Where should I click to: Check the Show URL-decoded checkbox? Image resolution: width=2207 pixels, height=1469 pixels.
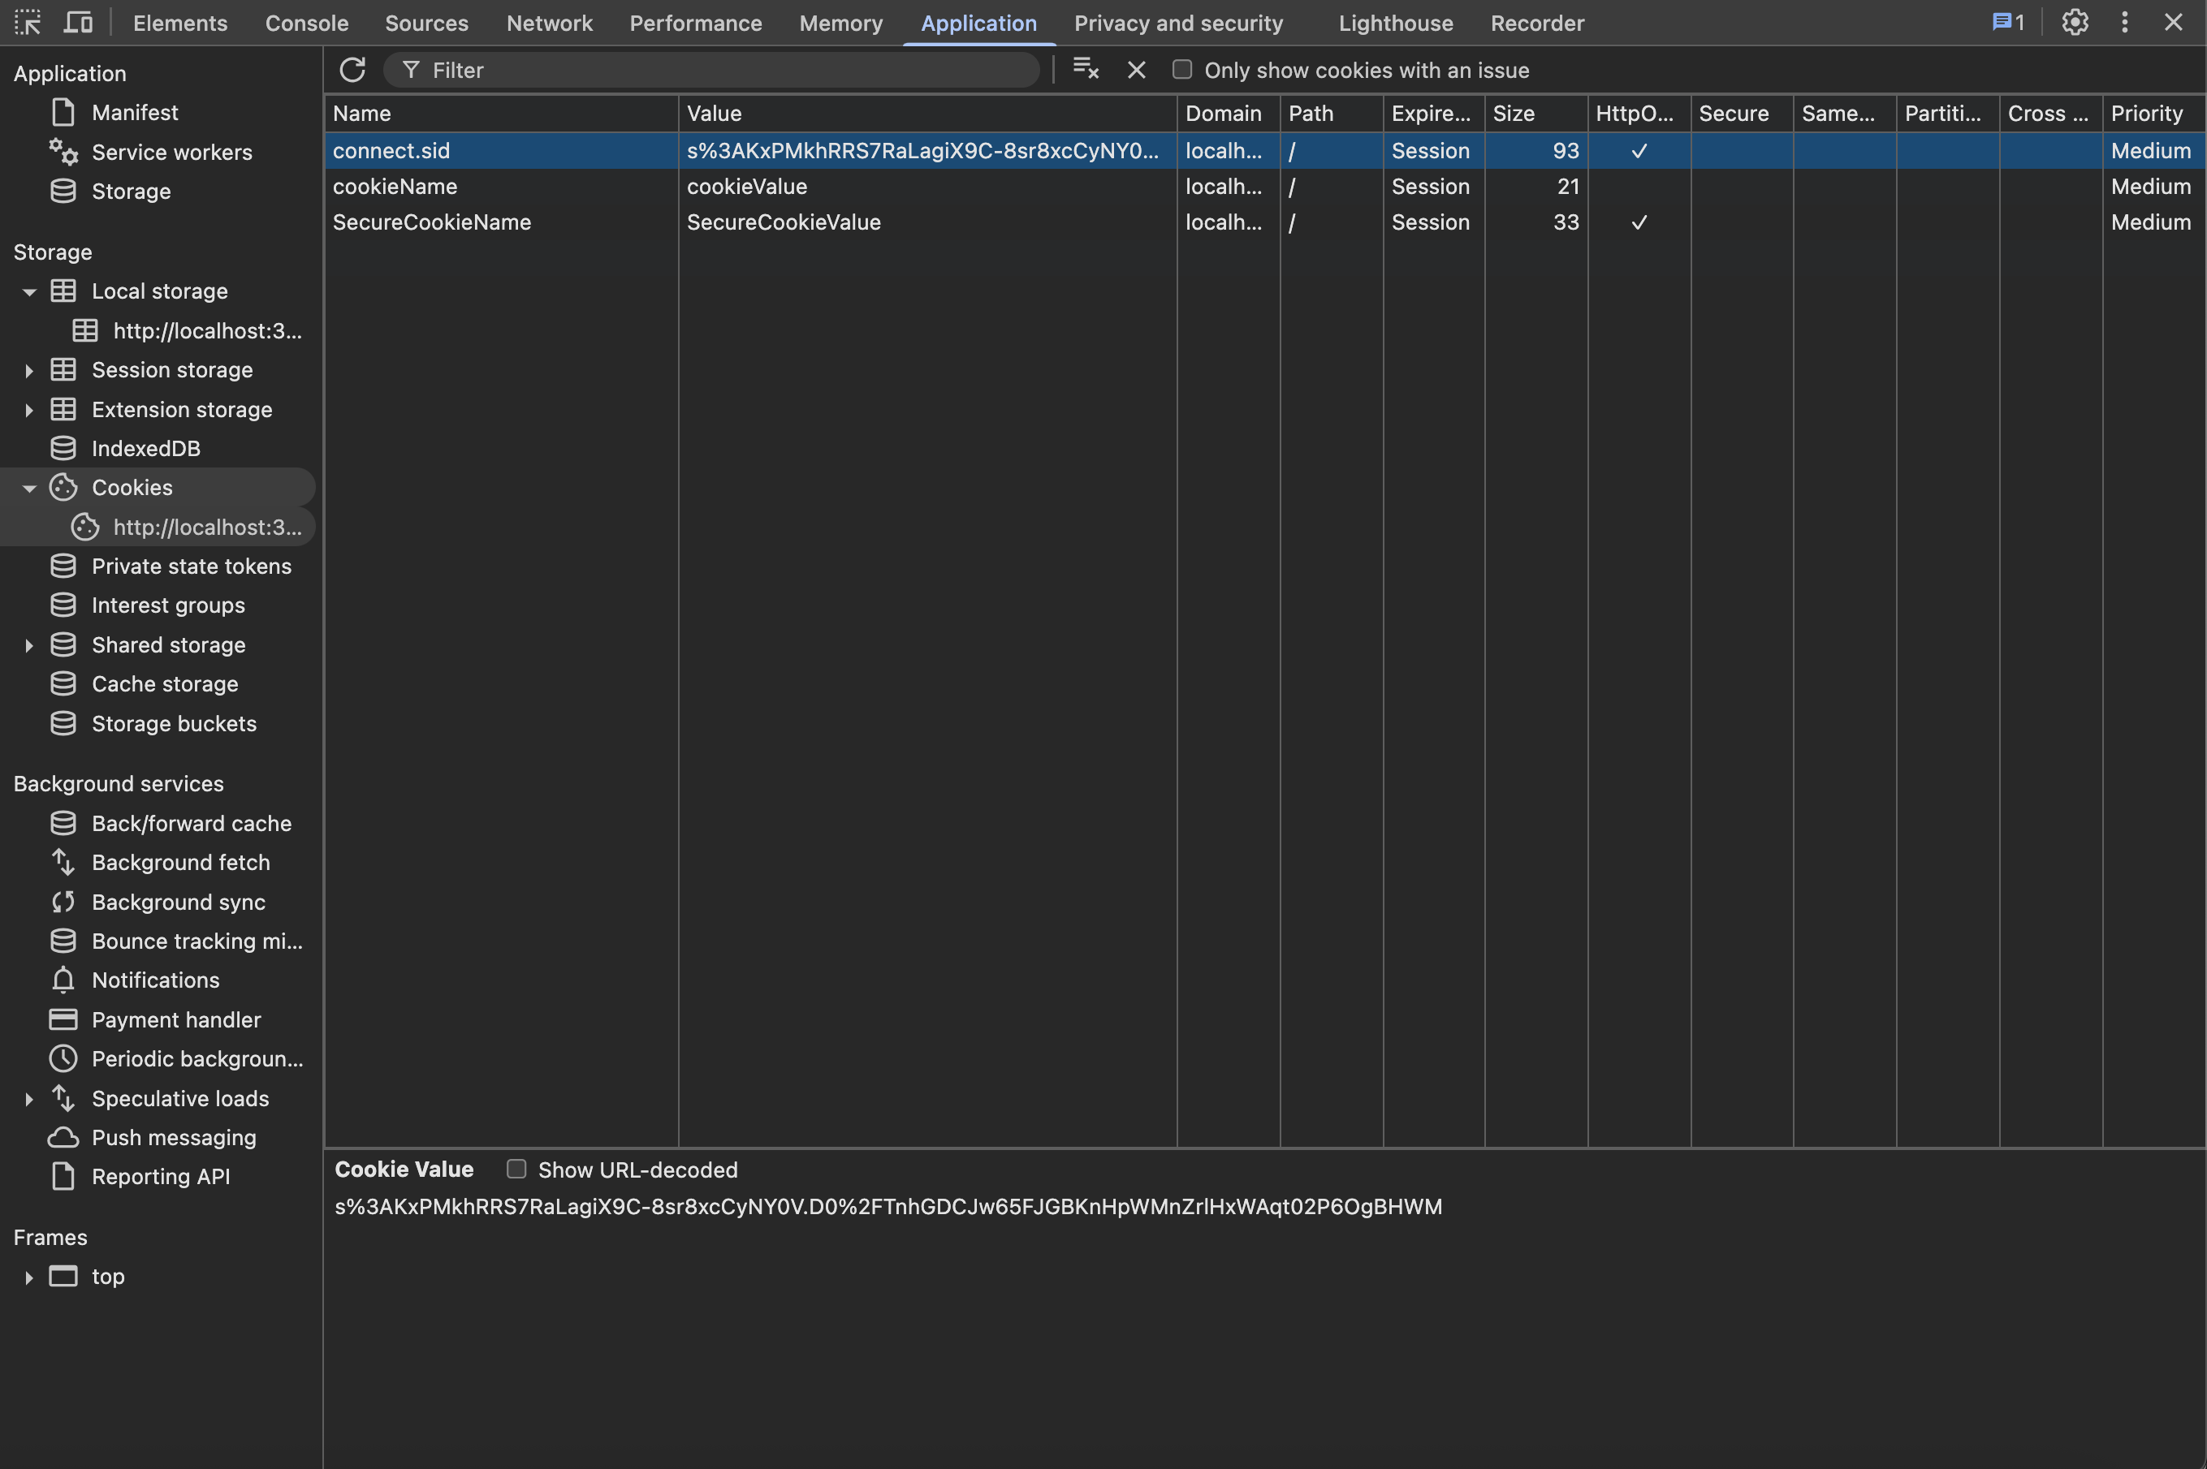(516, 1170)
